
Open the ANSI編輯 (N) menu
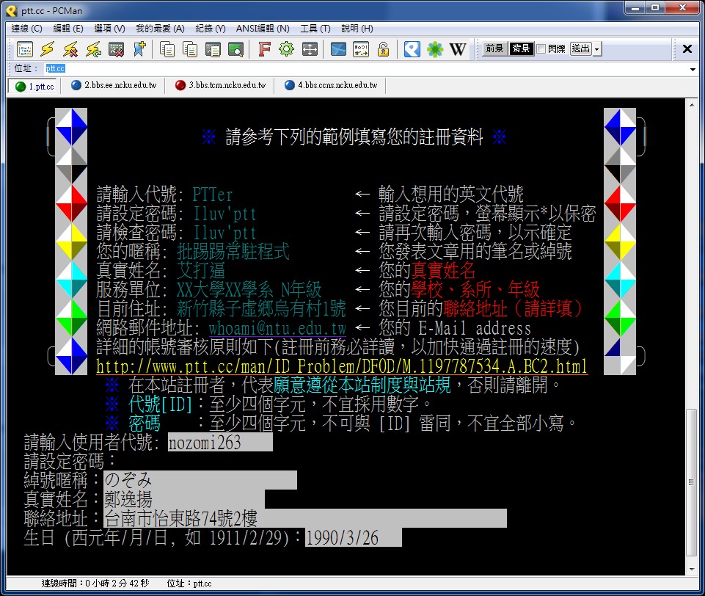point(263,29)
